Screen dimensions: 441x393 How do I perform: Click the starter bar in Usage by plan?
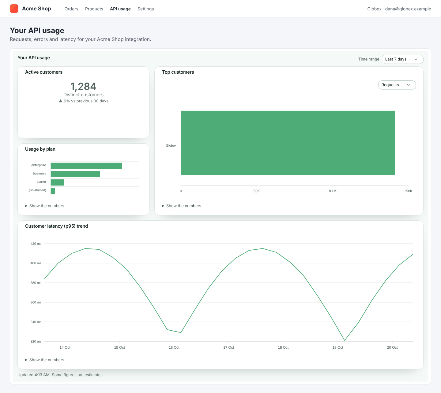click(x=57, y=182)
